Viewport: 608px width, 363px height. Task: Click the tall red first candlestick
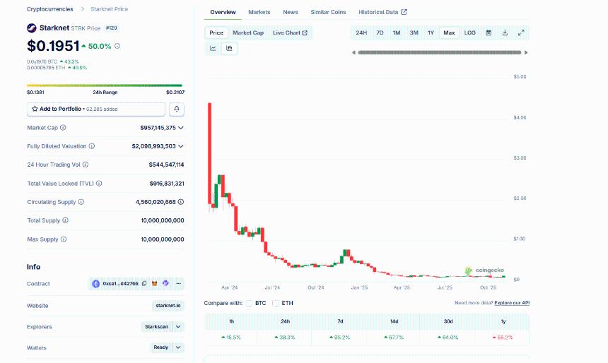coord(210,153)
